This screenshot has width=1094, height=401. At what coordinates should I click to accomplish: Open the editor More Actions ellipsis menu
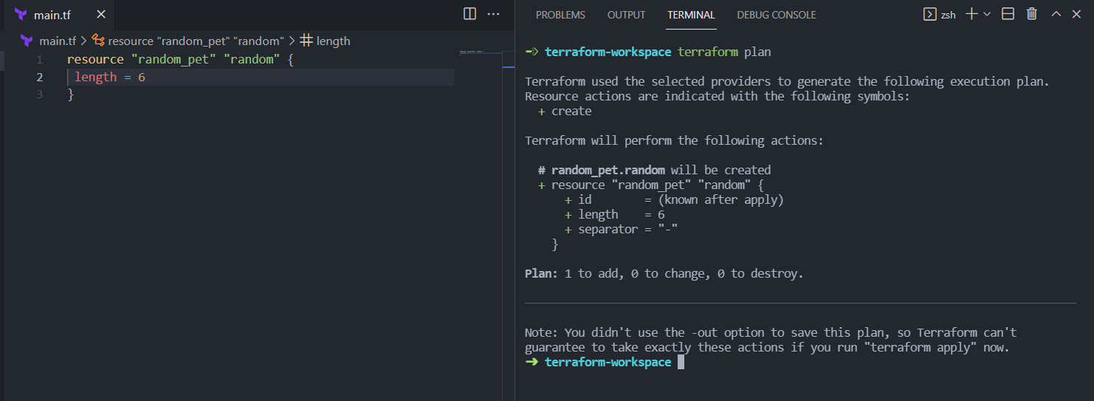coord(494,14)
